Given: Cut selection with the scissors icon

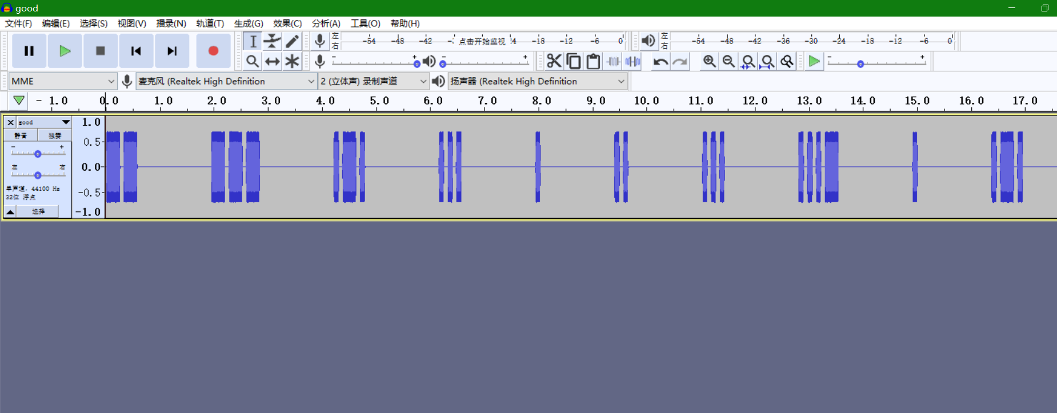Looking at the screenshot, I should point(554,61).
